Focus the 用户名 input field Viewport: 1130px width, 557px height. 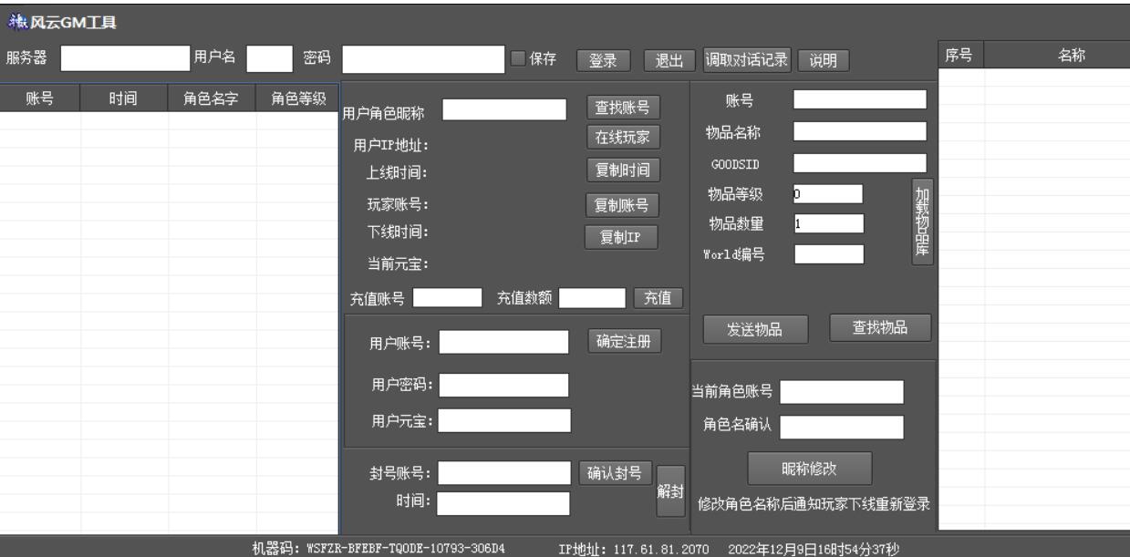(x=269, y=58)
